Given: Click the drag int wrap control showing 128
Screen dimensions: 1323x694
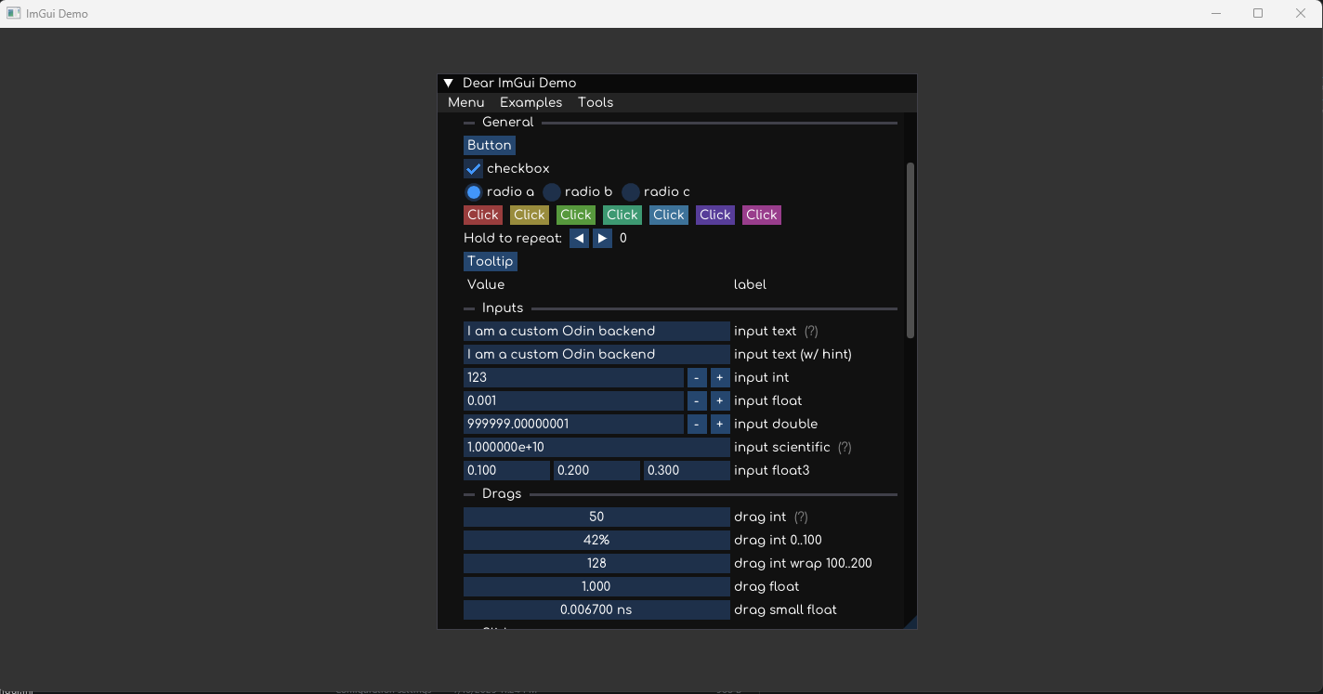Looking at the screenshot, I should pyautogui.click(x=596, y=563).
